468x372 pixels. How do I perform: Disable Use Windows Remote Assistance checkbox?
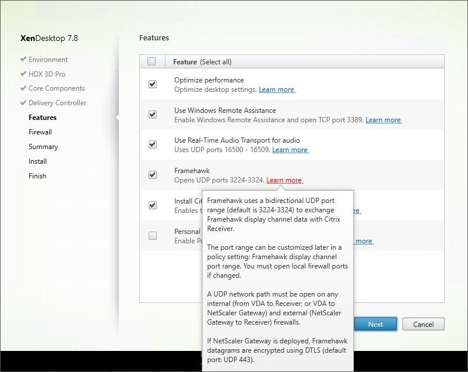(153, 115)
